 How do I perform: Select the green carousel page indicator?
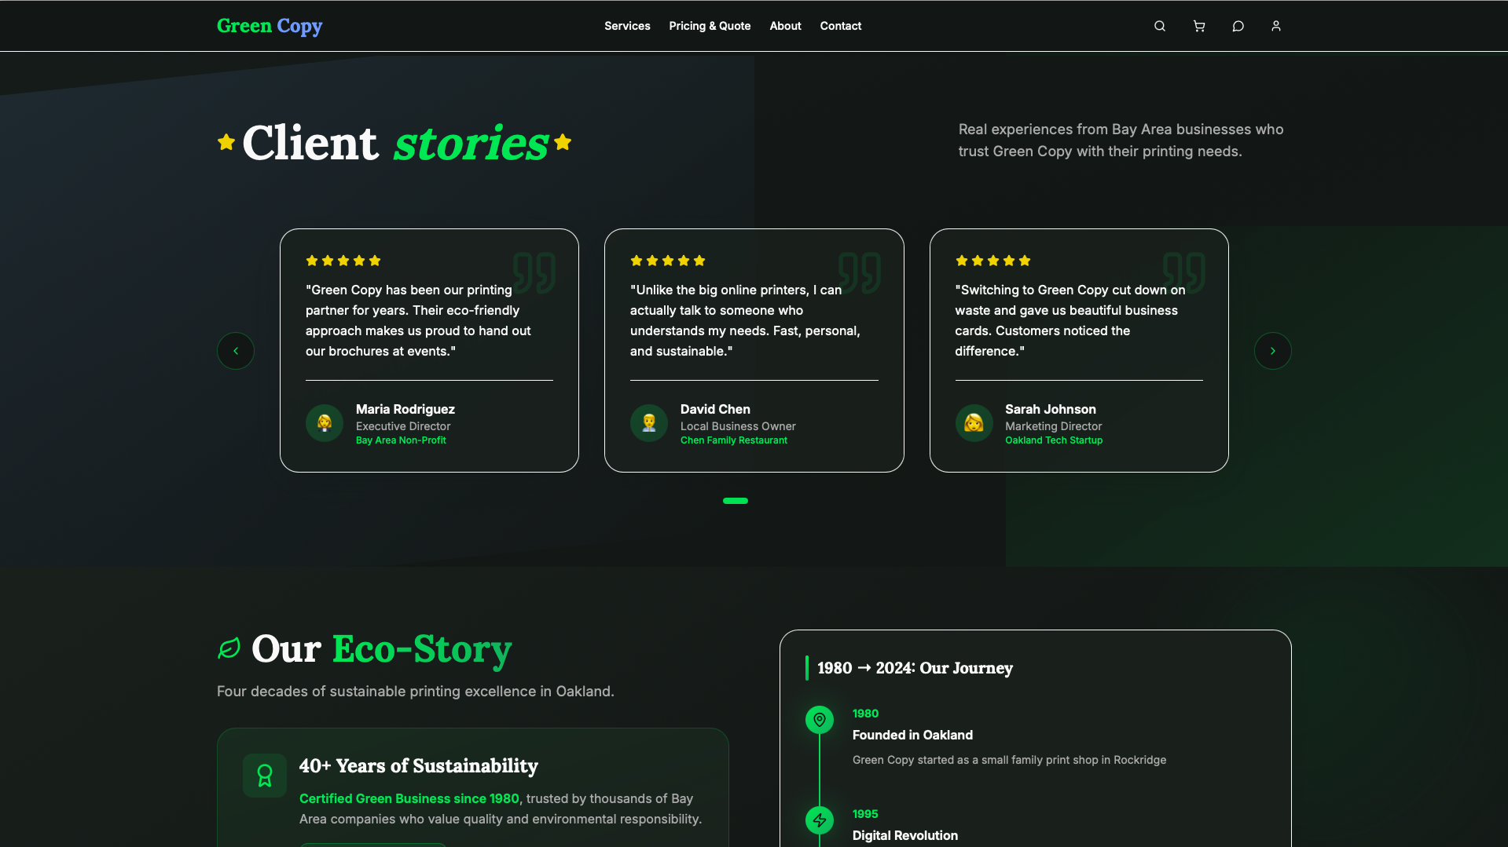(736, 501)
